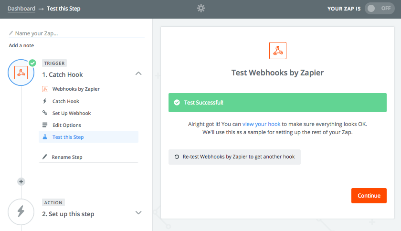Click the flask icon beside Test this Step
401x231 pixels.
click(x=45, y=137)
